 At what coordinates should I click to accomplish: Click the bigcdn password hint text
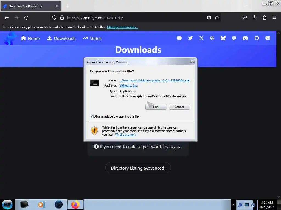175,147
